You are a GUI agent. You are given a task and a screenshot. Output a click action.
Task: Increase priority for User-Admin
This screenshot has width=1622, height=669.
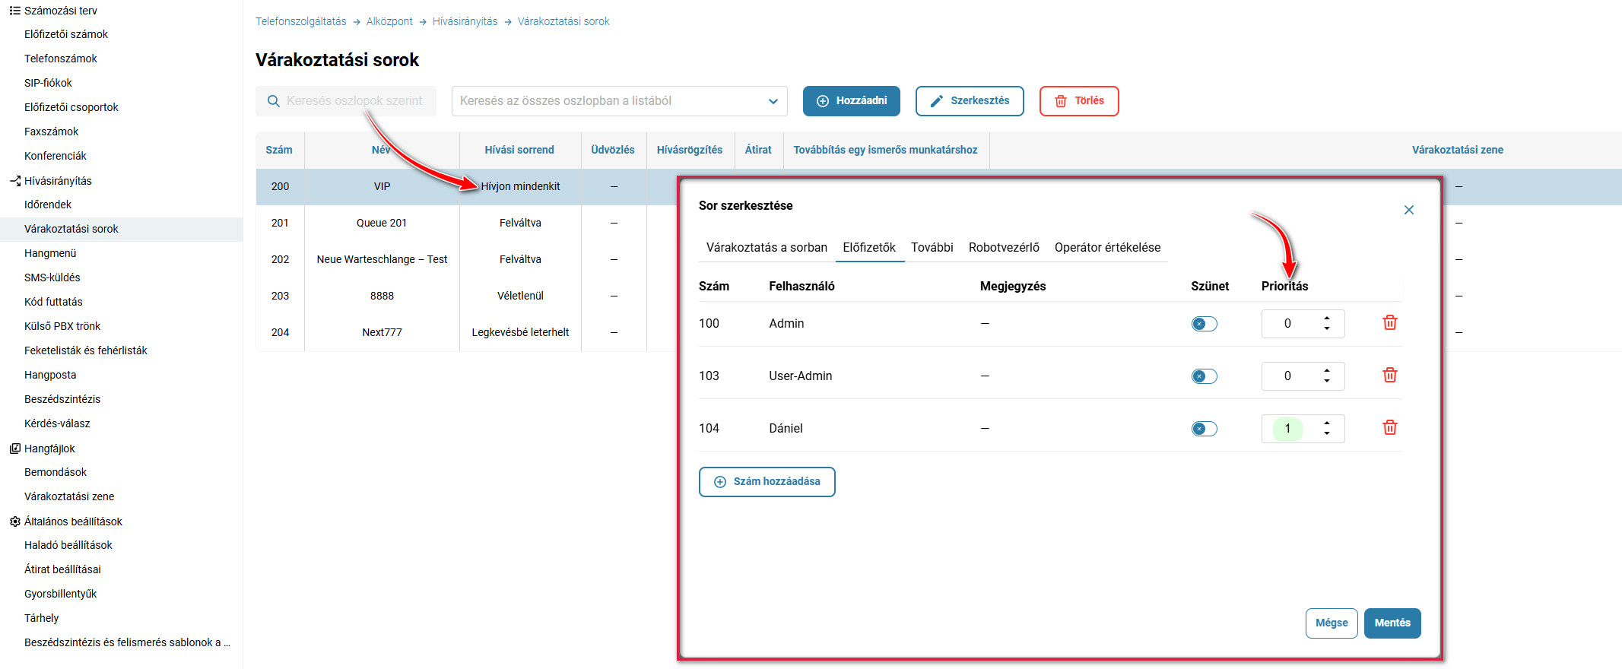click(1326, 370)
